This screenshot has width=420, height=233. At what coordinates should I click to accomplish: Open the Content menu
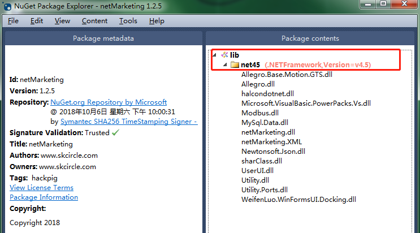[94, 21]
